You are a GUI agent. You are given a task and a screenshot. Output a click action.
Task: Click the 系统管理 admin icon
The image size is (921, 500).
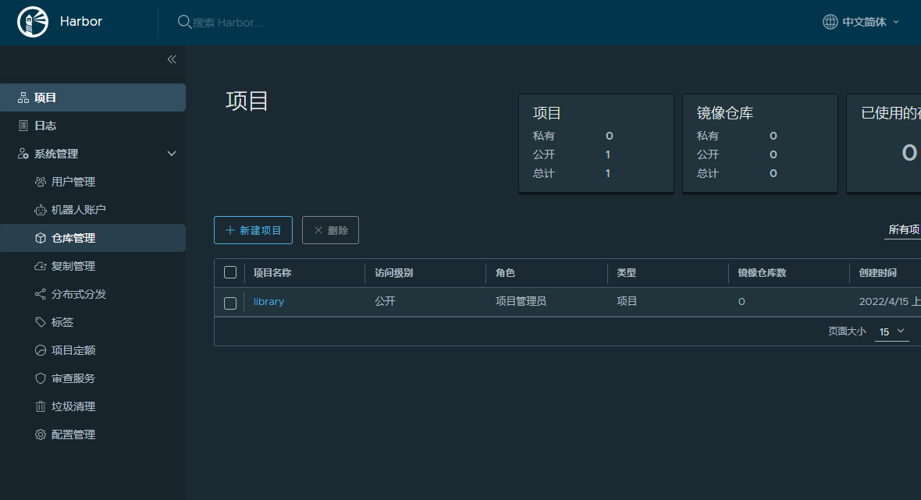coord(23,154)
